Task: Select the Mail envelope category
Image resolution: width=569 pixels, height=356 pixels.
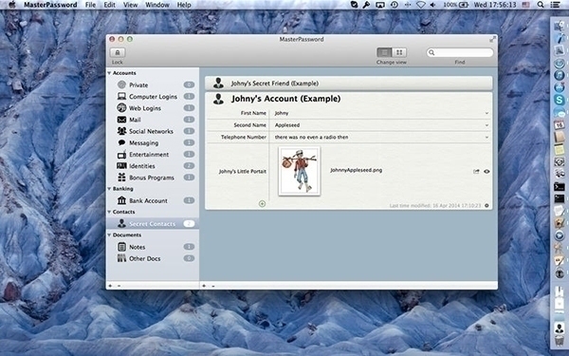Action: pyautogui.click(x=135, y=120)
